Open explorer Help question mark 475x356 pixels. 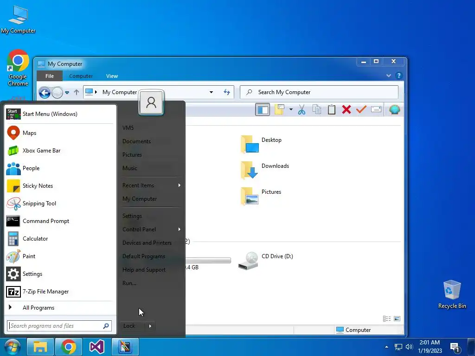click(x=398, y=76)
